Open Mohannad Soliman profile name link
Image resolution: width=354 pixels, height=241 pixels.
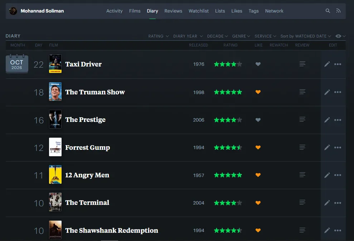tap(42, 11)
